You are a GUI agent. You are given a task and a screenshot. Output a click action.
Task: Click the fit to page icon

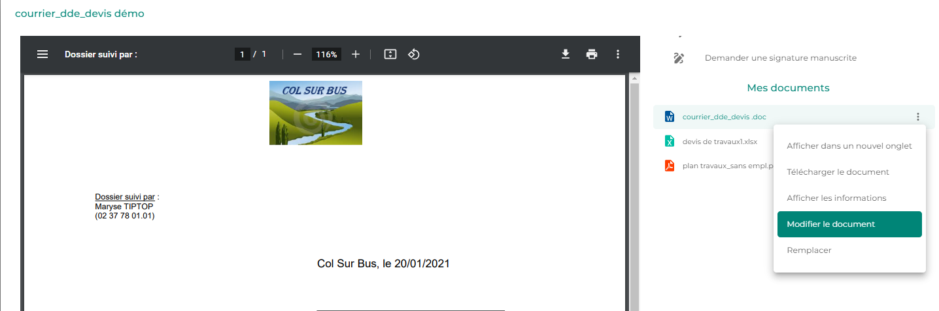pyautogui.click(x=390, y=54)
